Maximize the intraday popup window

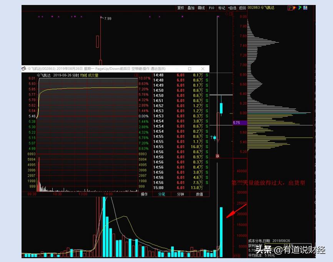click(190, 68)
